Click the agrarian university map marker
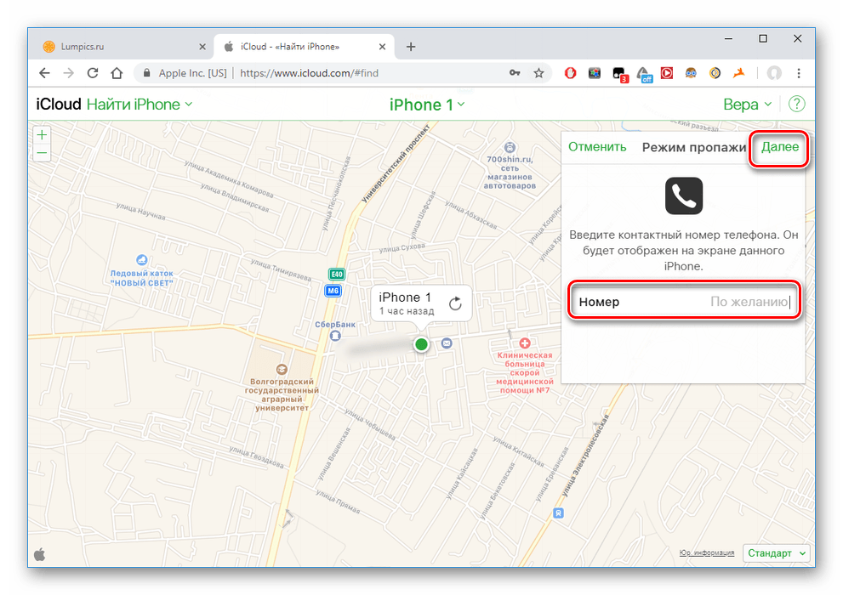The height and width of the screenshot is (595, 843). point(282,370)
